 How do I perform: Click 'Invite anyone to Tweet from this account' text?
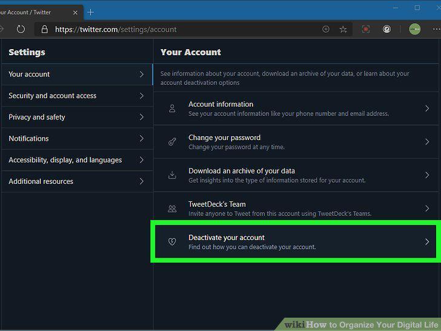tap(280, 213)
